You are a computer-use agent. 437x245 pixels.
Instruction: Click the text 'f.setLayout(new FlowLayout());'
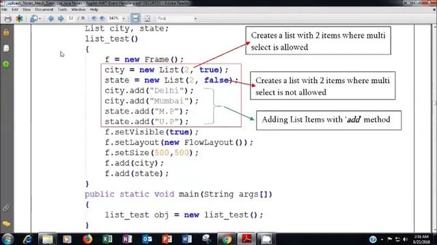tap(179, 142)
